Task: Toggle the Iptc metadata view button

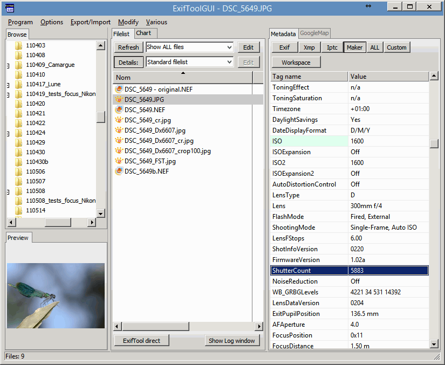Action: click(x=332, y=47)
